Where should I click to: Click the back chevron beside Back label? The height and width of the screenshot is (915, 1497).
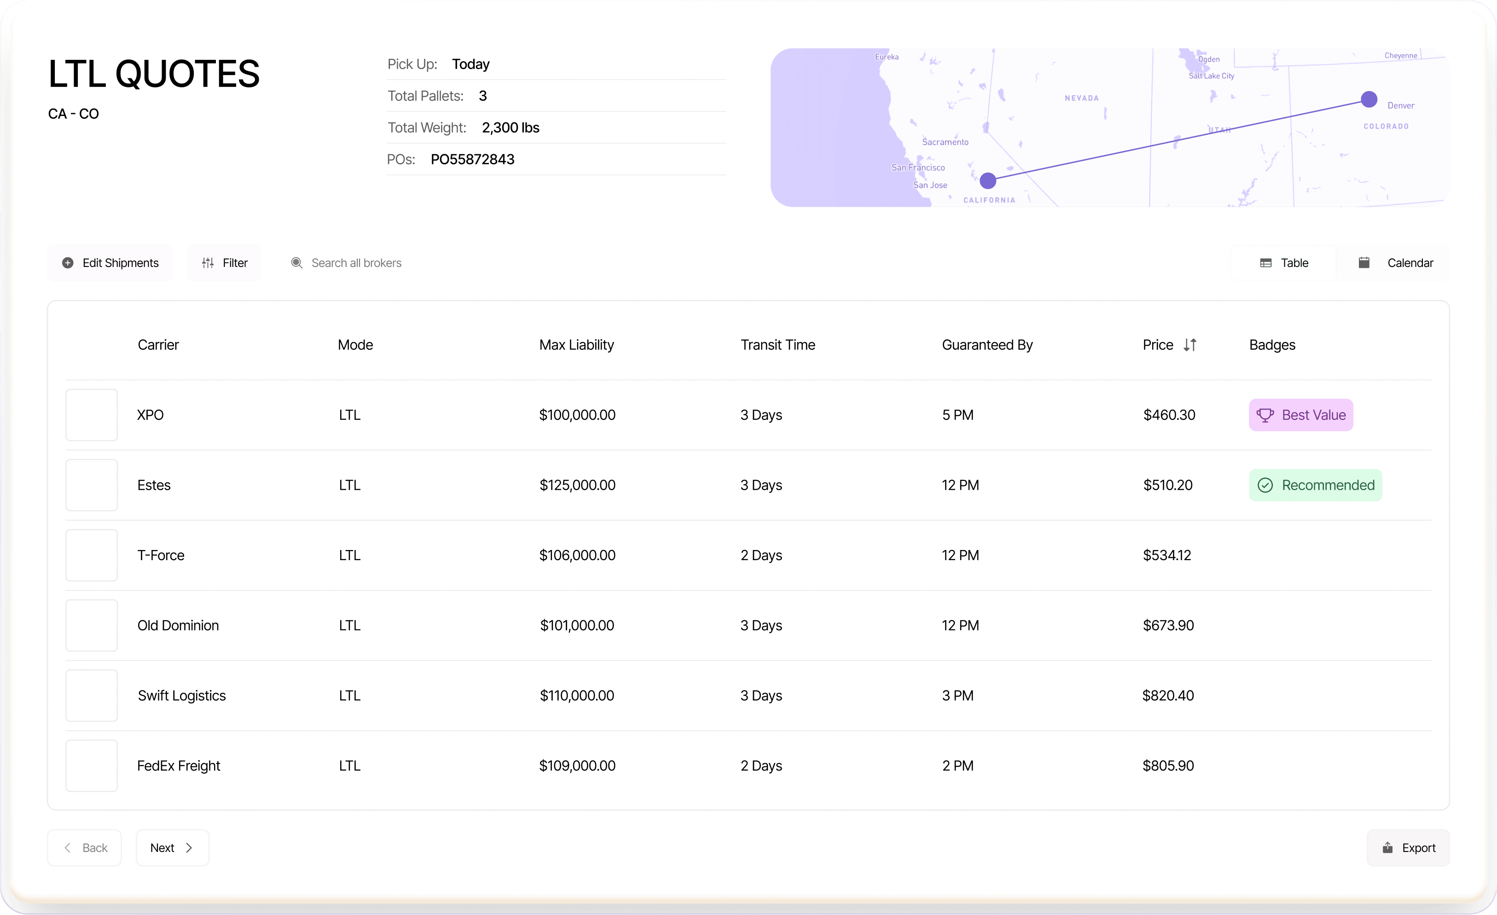(x=67, y=847)
